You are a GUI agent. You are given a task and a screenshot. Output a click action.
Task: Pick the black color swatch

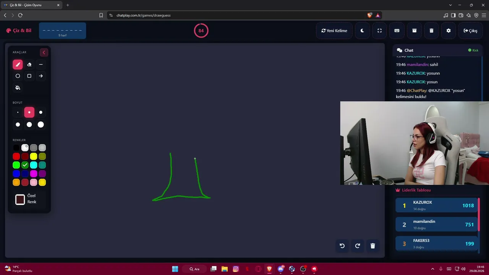coord(16,147)
